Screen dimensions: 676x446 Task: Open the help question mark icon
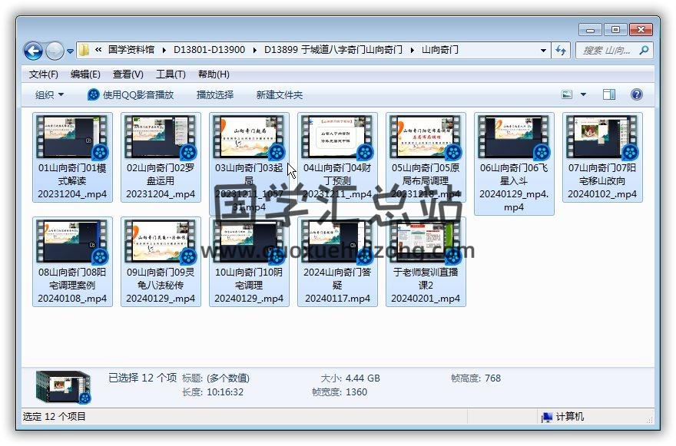tap(636, 94)
